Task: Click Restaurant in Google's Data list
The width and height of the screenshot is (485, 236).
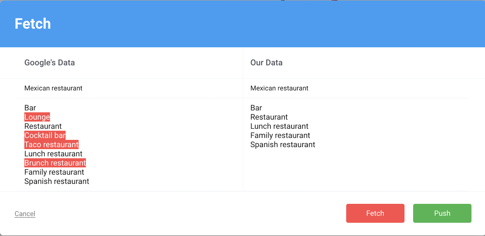Action: click(43, 126)
